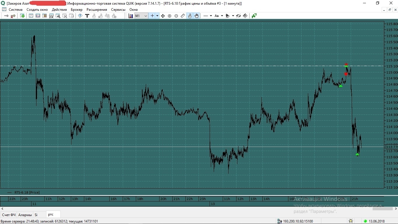Click the green plus add-tab icon
The image size is (398, 224).
[22, 16]
